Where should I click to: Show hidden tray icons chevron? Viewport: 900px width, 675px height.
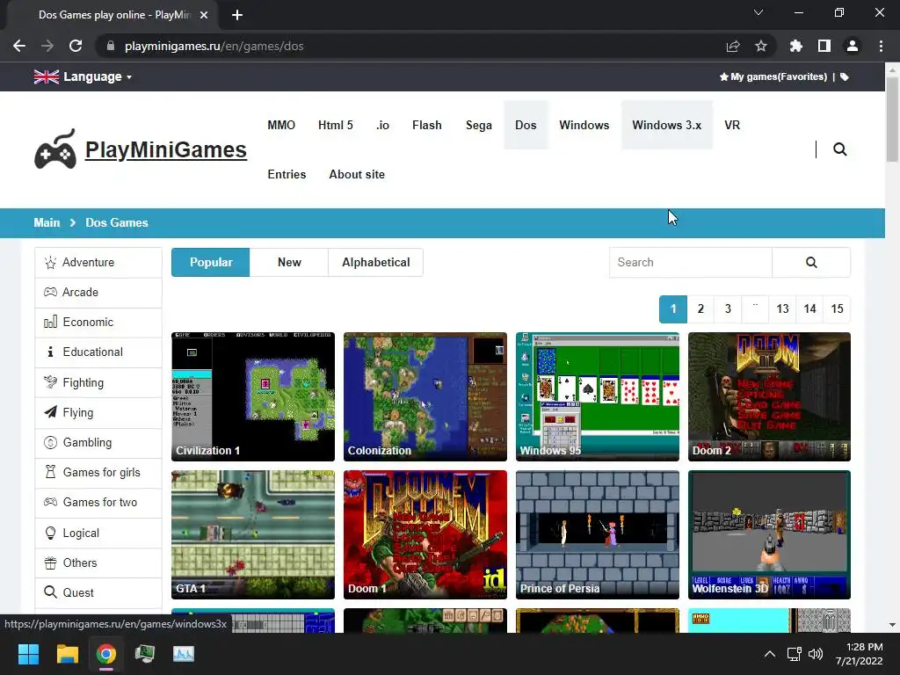[x=770, y=654]
